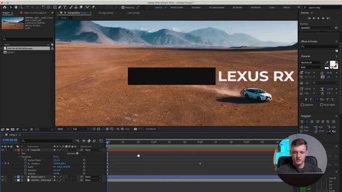
Task: Open the Graph Editor icon
Action: (x=101, y=141)
